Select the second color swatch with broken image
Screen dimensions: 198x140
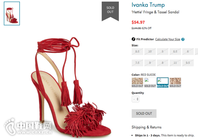click(x=150, y=82)
